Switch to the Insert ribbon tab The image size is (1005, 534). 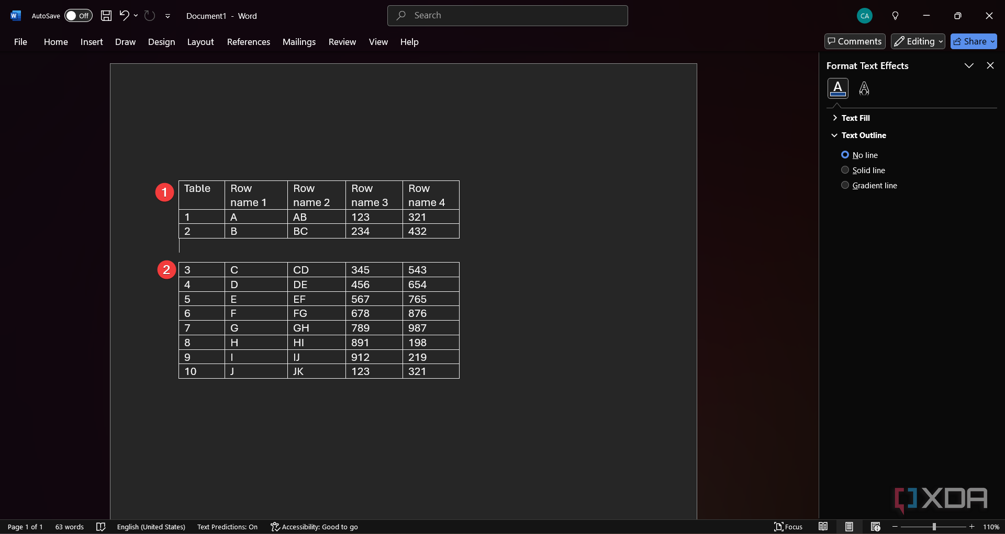(x=92, y=42)
